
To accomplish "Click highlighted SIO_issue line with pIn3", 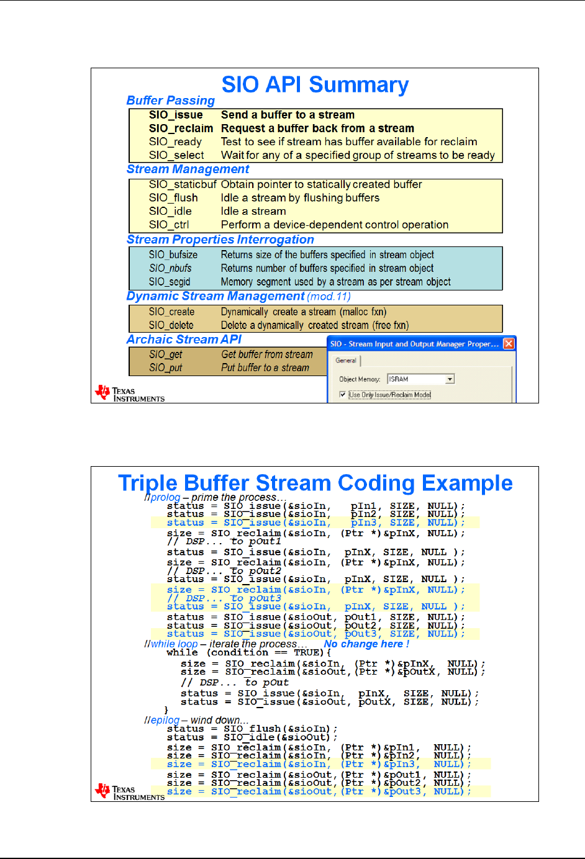I will click(315, 523).
